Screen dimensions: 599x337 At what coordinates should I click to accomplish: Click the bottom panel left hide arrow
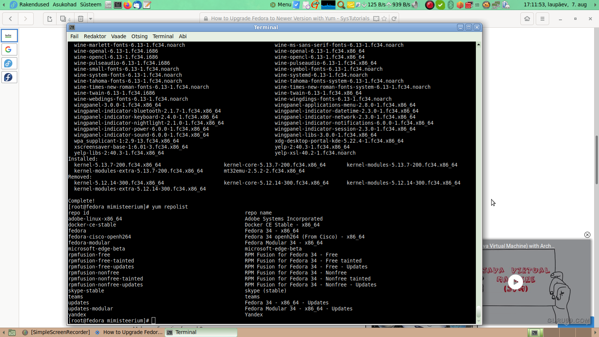(x=3, y=333)
